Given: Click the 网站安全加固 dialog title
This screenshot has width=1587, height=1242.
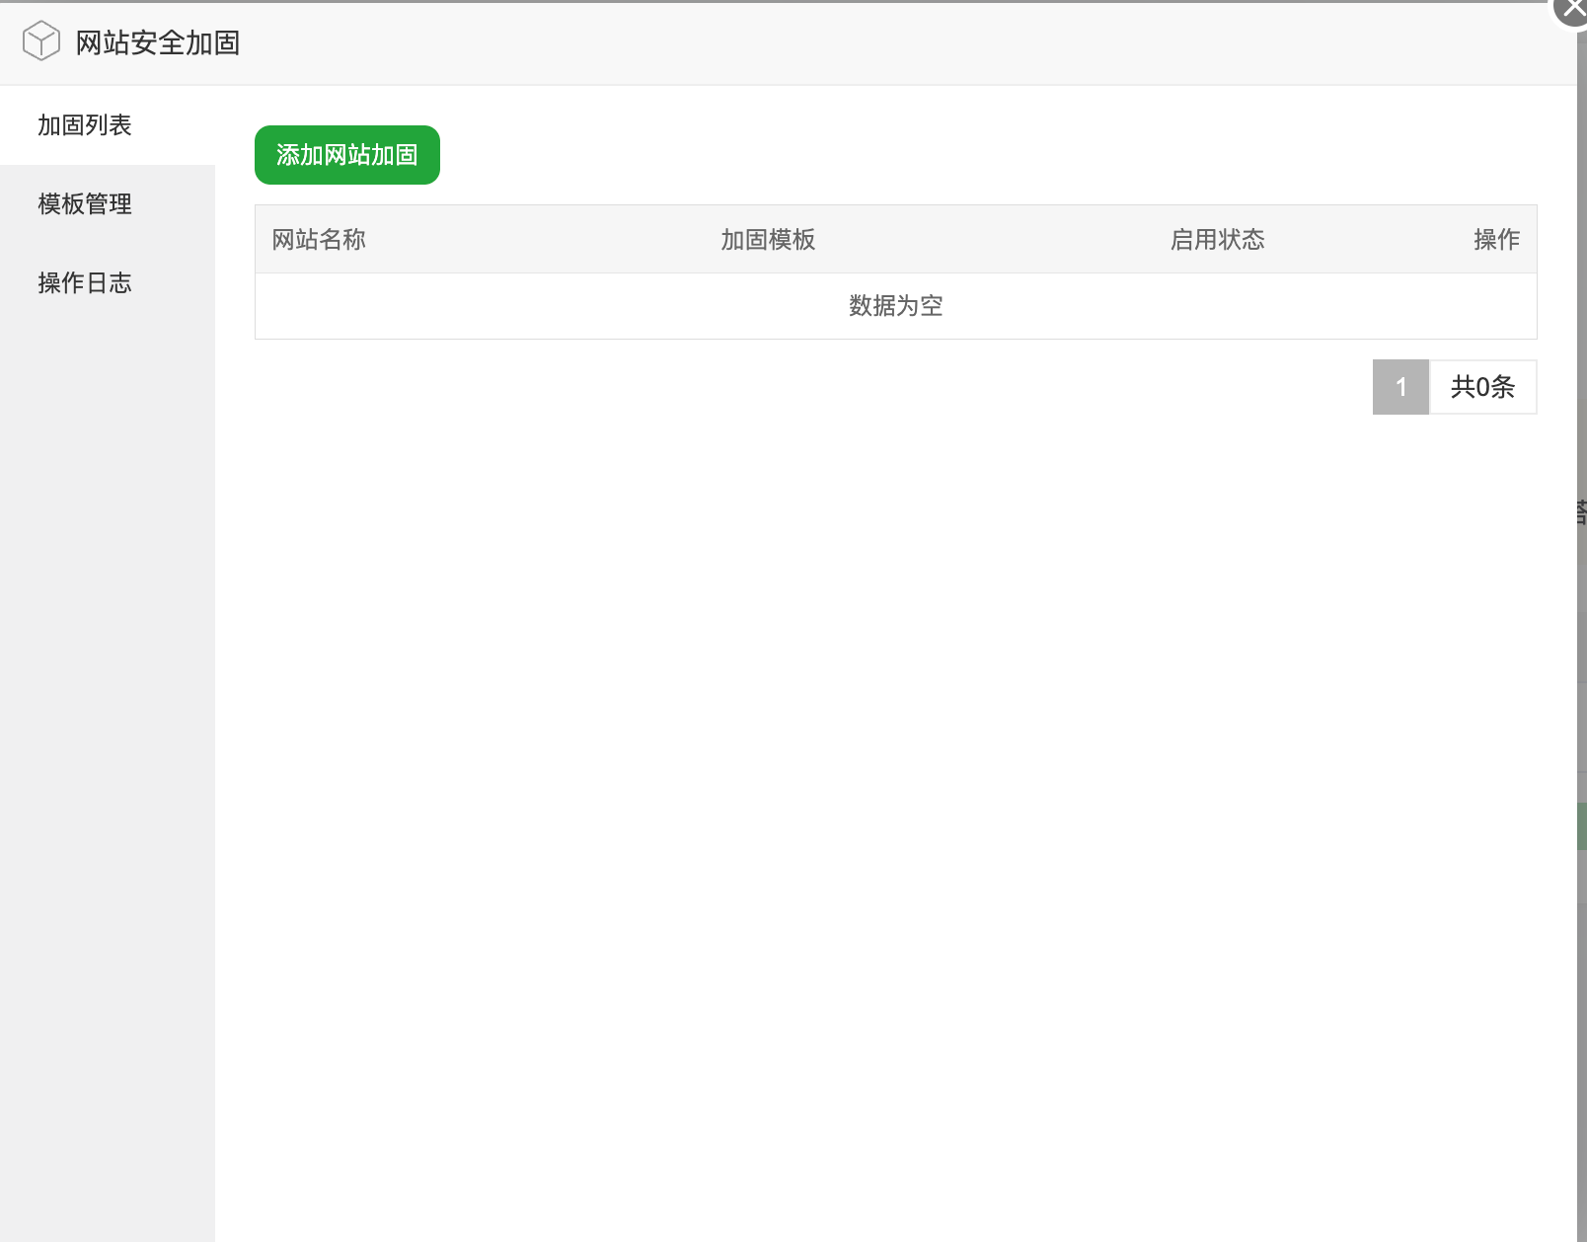Looking at the screenshot, I should [x=158, y=42].
